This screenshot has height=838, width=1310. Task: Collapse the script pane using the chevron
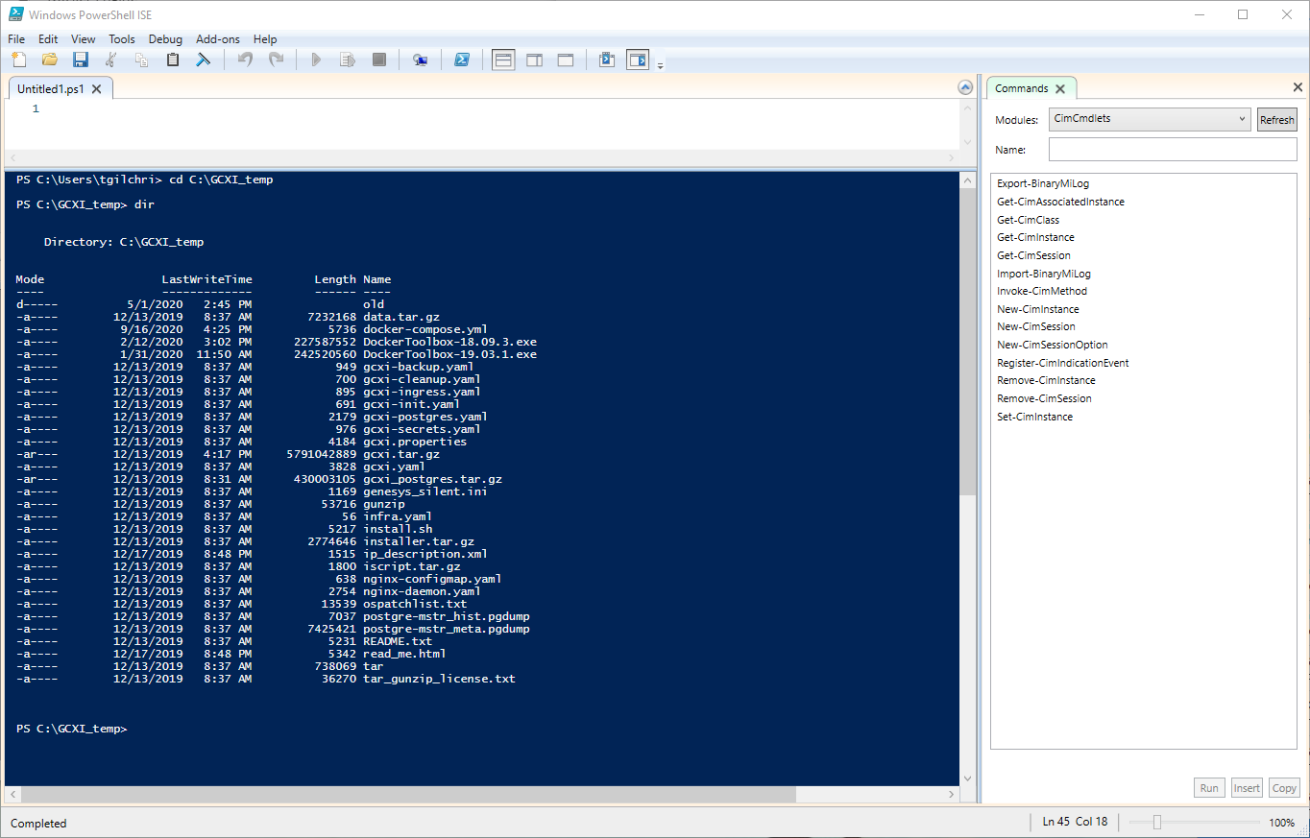point(965,88)
